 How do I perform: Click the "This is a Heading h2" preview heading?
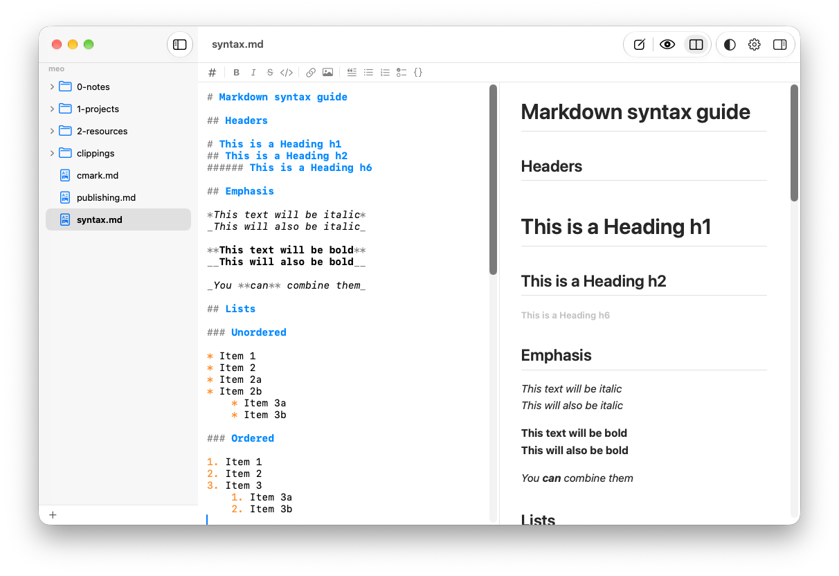tap(593, 281)
